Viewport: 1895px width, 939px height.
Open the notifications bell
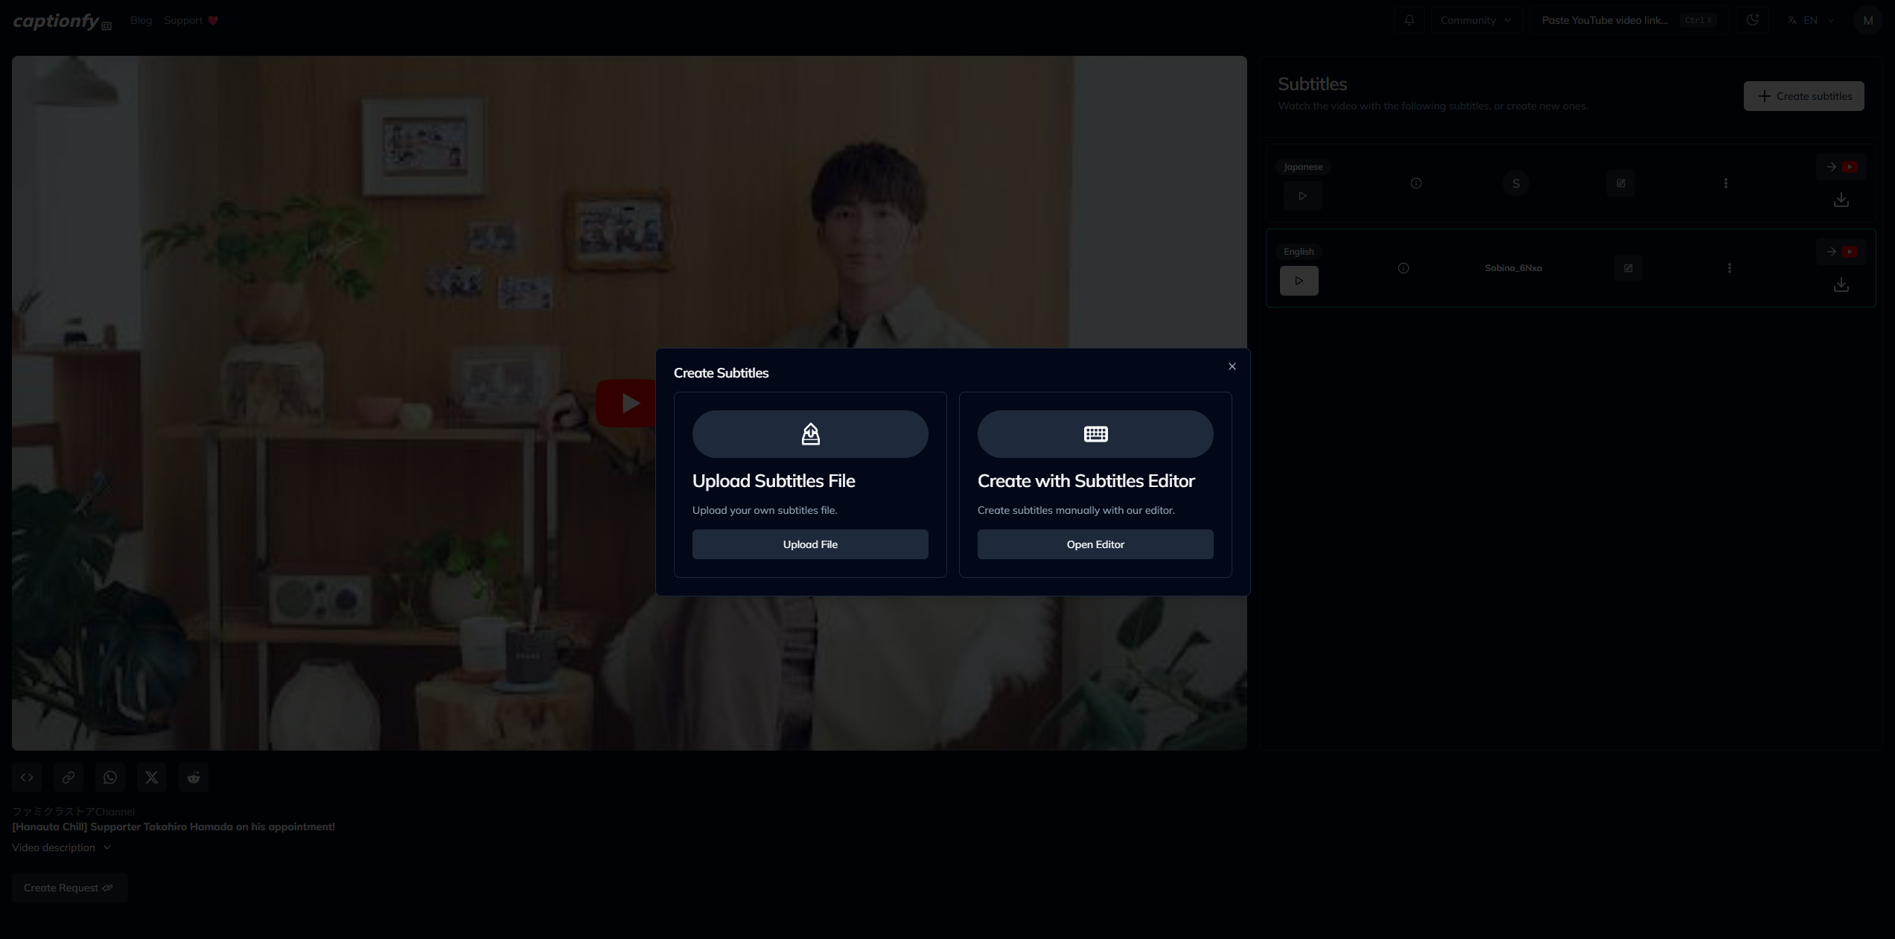pos(1409,20)
